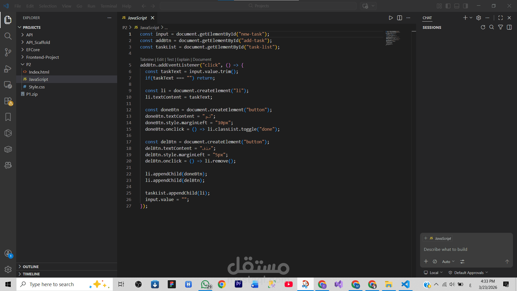
Task: Click the Run Code play icon
Action: tap(391, 18)
